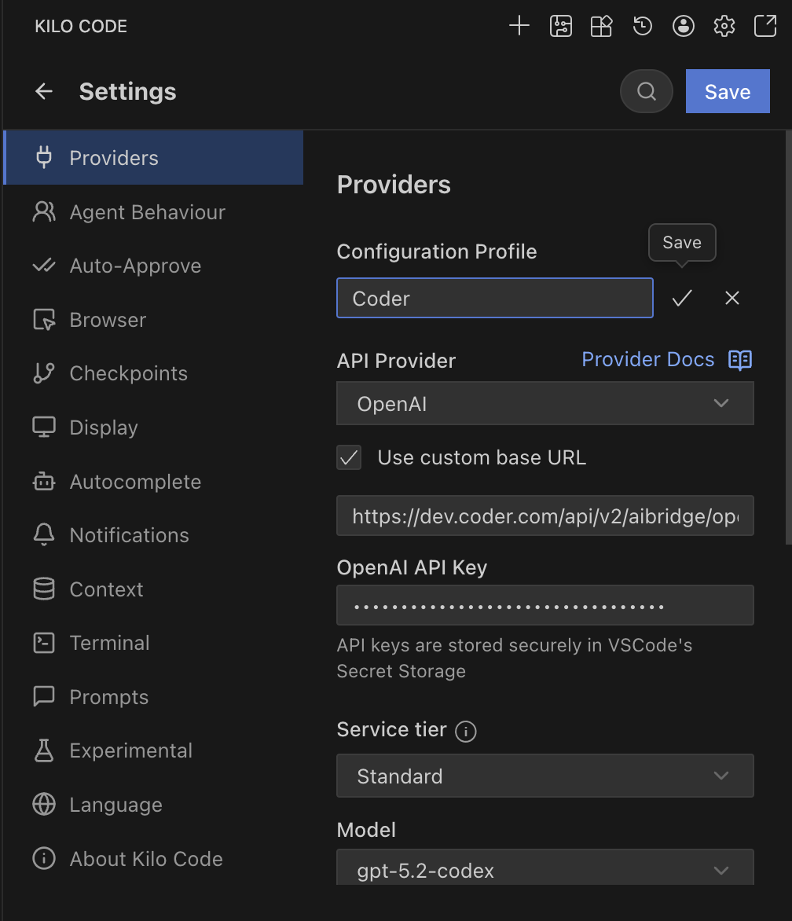
Task: Confirm profile rename with the checkmark
Action: 682,298
